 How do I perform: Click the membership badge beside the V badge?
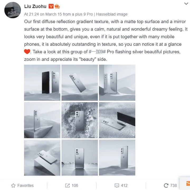click(57, 6)
